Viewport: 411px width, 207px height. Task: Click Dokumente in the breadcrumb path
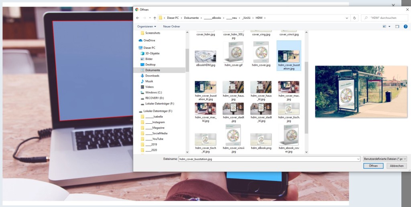pyautogui.click(x=191, y=18)
